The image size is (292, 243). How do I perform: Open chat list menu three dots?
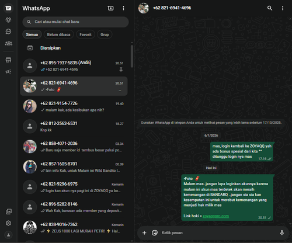123,8
